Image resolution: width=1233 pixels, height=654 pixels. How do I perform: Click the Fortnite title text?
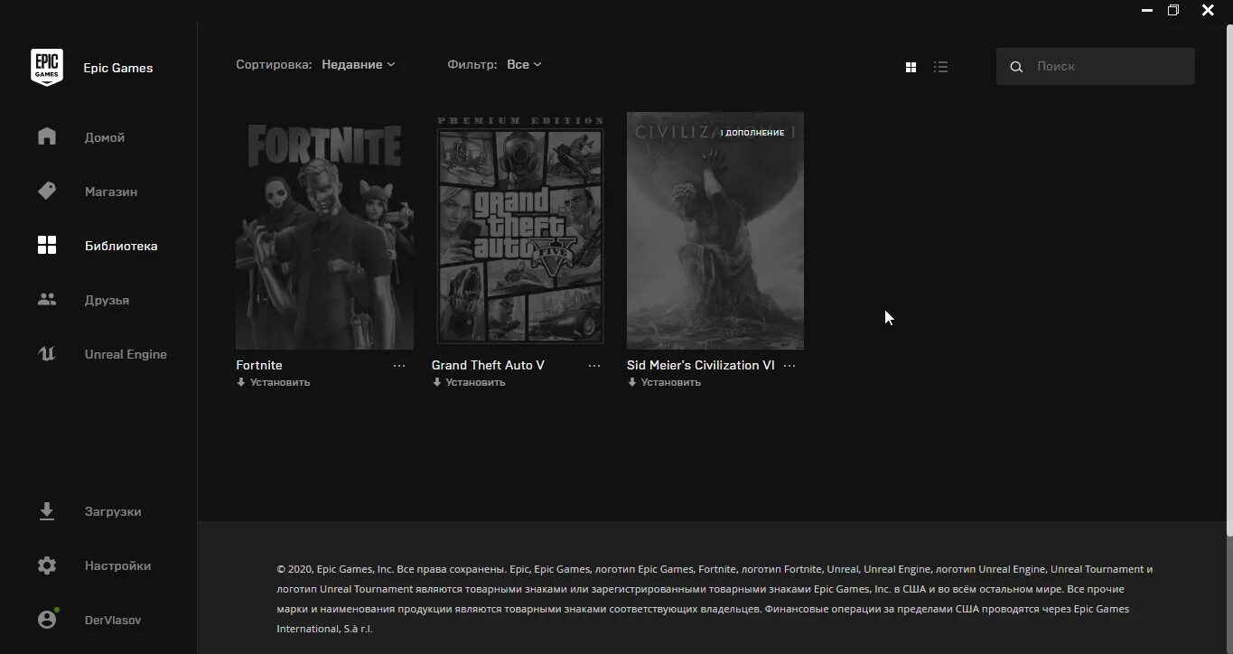(x=259, y=365)
